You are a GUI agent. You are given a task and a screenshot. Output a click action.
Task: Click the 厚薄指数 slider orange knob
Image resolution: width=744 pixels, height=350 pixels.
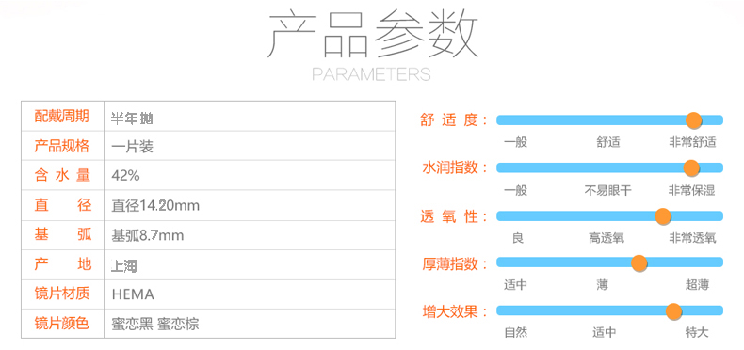click(639, 263)
